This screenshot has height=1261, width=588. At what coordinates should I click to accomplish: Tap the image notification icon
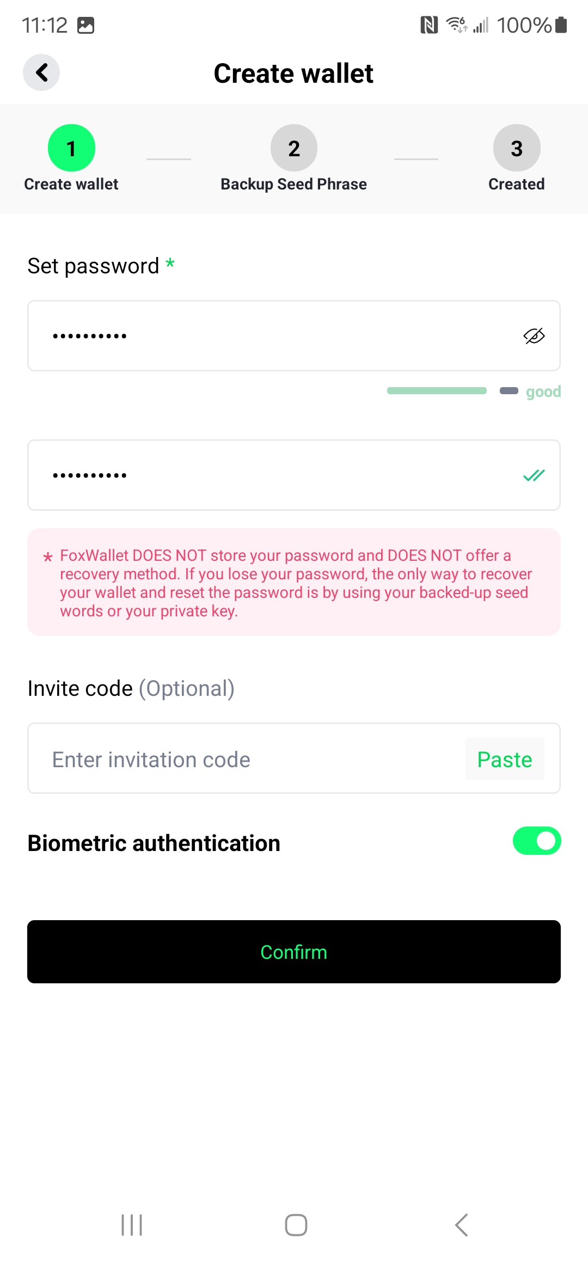(x=85, y=25)
